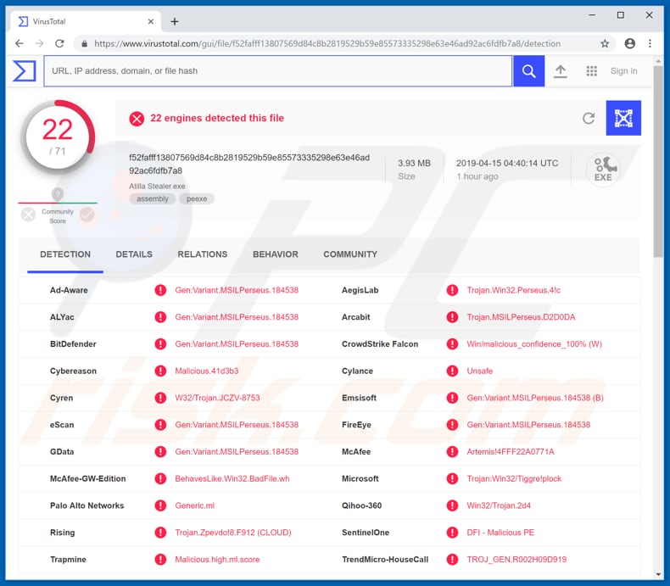Viewport: 670px width, 586px height.
Task: Click Microsoft result Trojan:Win32/Tiggre!plock
Action: coord(514,479)
